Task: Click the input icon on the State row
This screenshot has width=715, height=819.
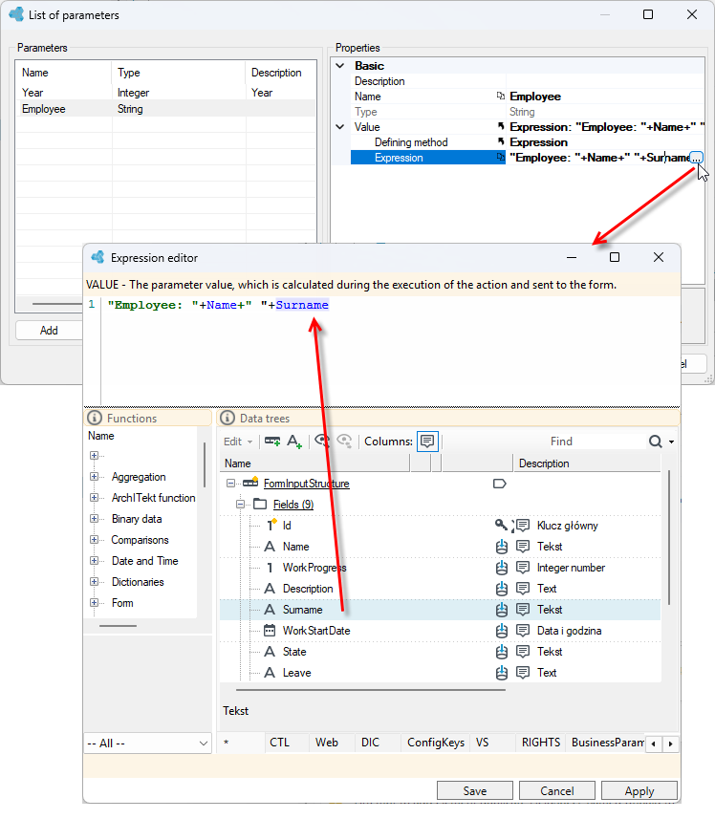Action: coord(502,652)
